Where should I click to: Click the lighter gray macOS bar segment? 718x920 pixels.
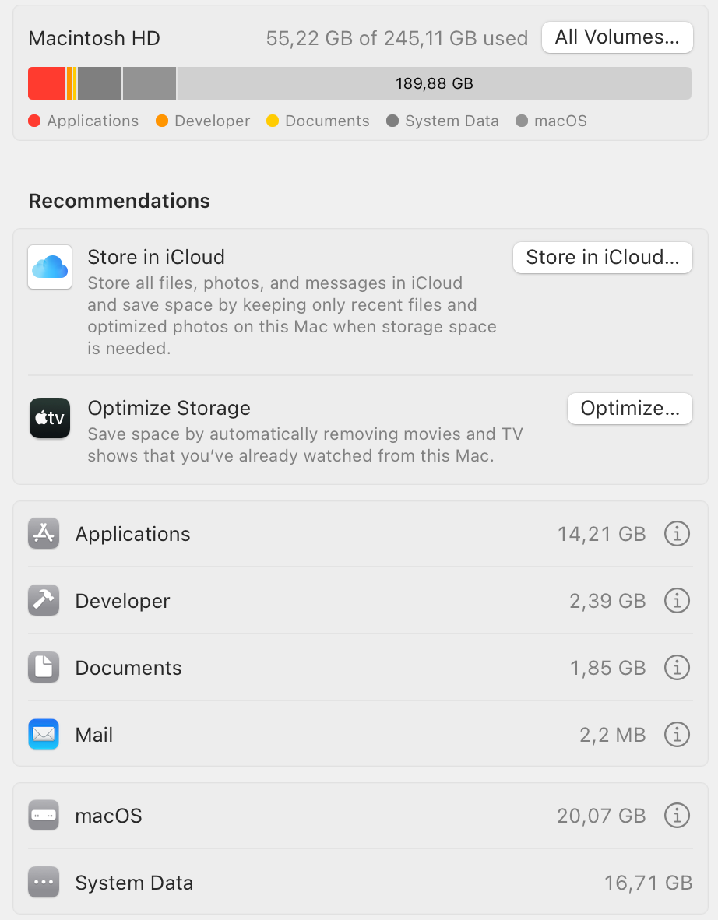coord(149,83)
